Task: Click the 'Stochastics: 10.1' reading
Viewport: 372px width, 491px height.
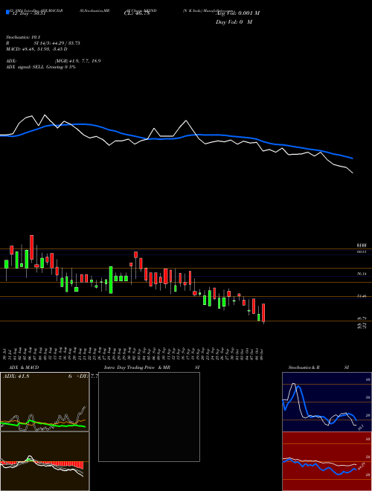Action: click(23, 37)
